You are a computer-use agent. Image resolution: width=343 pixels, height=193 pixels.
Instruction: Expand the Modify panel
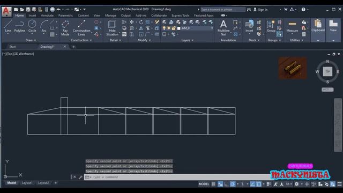[144, 40]
